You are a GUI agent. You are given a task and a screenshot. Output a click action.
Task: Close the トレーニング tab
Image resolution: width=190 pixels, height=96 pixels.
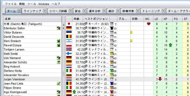[164, 11]
